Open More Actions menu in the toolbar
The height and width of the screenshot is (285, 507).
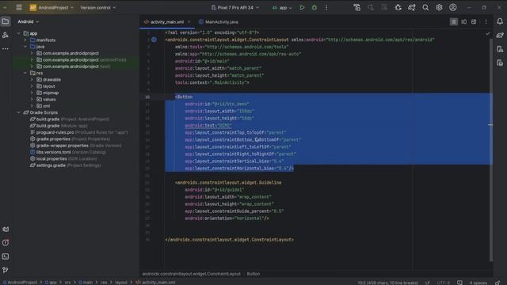click(x=326, y=7)
